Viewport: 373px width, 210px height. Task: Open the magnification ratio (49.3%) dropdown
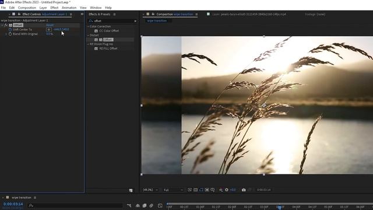[x=150, y=190]
